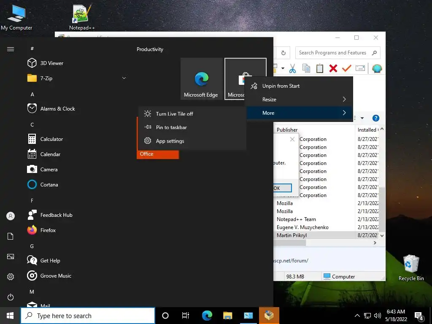
Task: Select the Martin Prikryl row
Action: click(x=327, y=235)
